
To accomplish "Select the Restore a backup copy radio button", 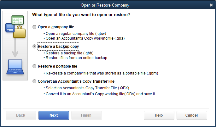I will point(34,47).
